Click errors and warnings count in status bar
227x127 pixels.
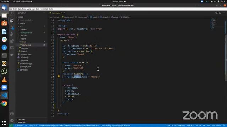(x=33, y=126)
